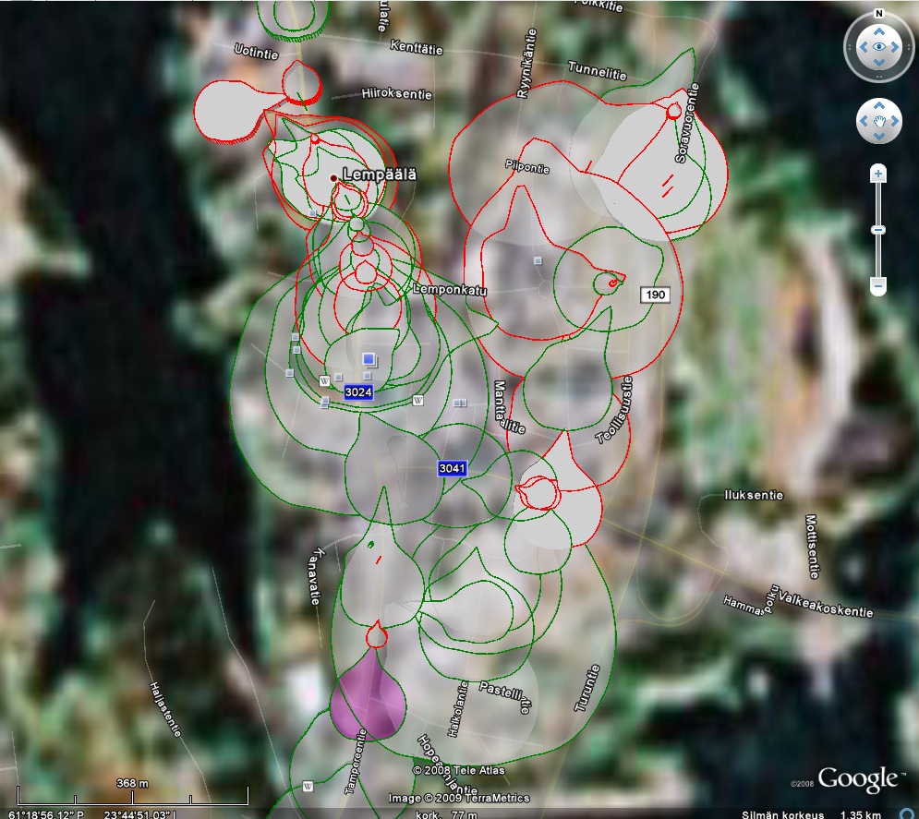Screen dimensions: 919x819
Task: Click the Kenttätie street label
Action: (417, 48)
